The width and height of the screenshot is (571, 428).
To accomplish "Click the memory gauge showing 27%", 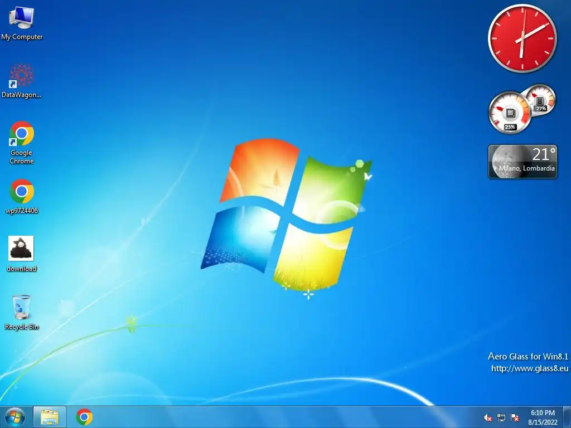I will click(x=541, y=99).
